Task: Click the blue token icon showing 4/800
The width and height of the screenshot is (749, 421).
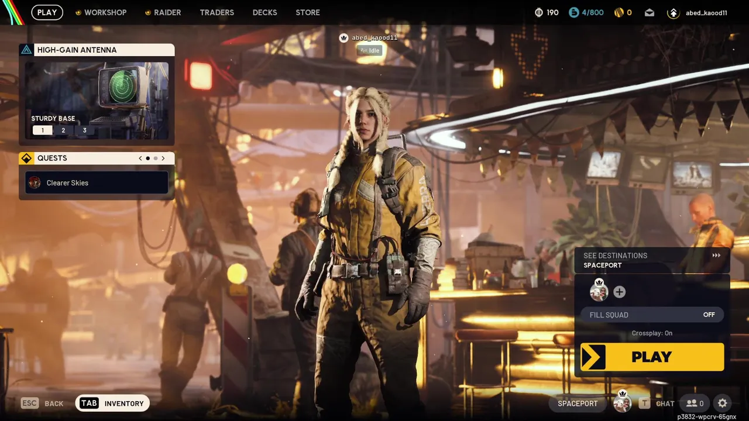Action: (x=574, y=12)
